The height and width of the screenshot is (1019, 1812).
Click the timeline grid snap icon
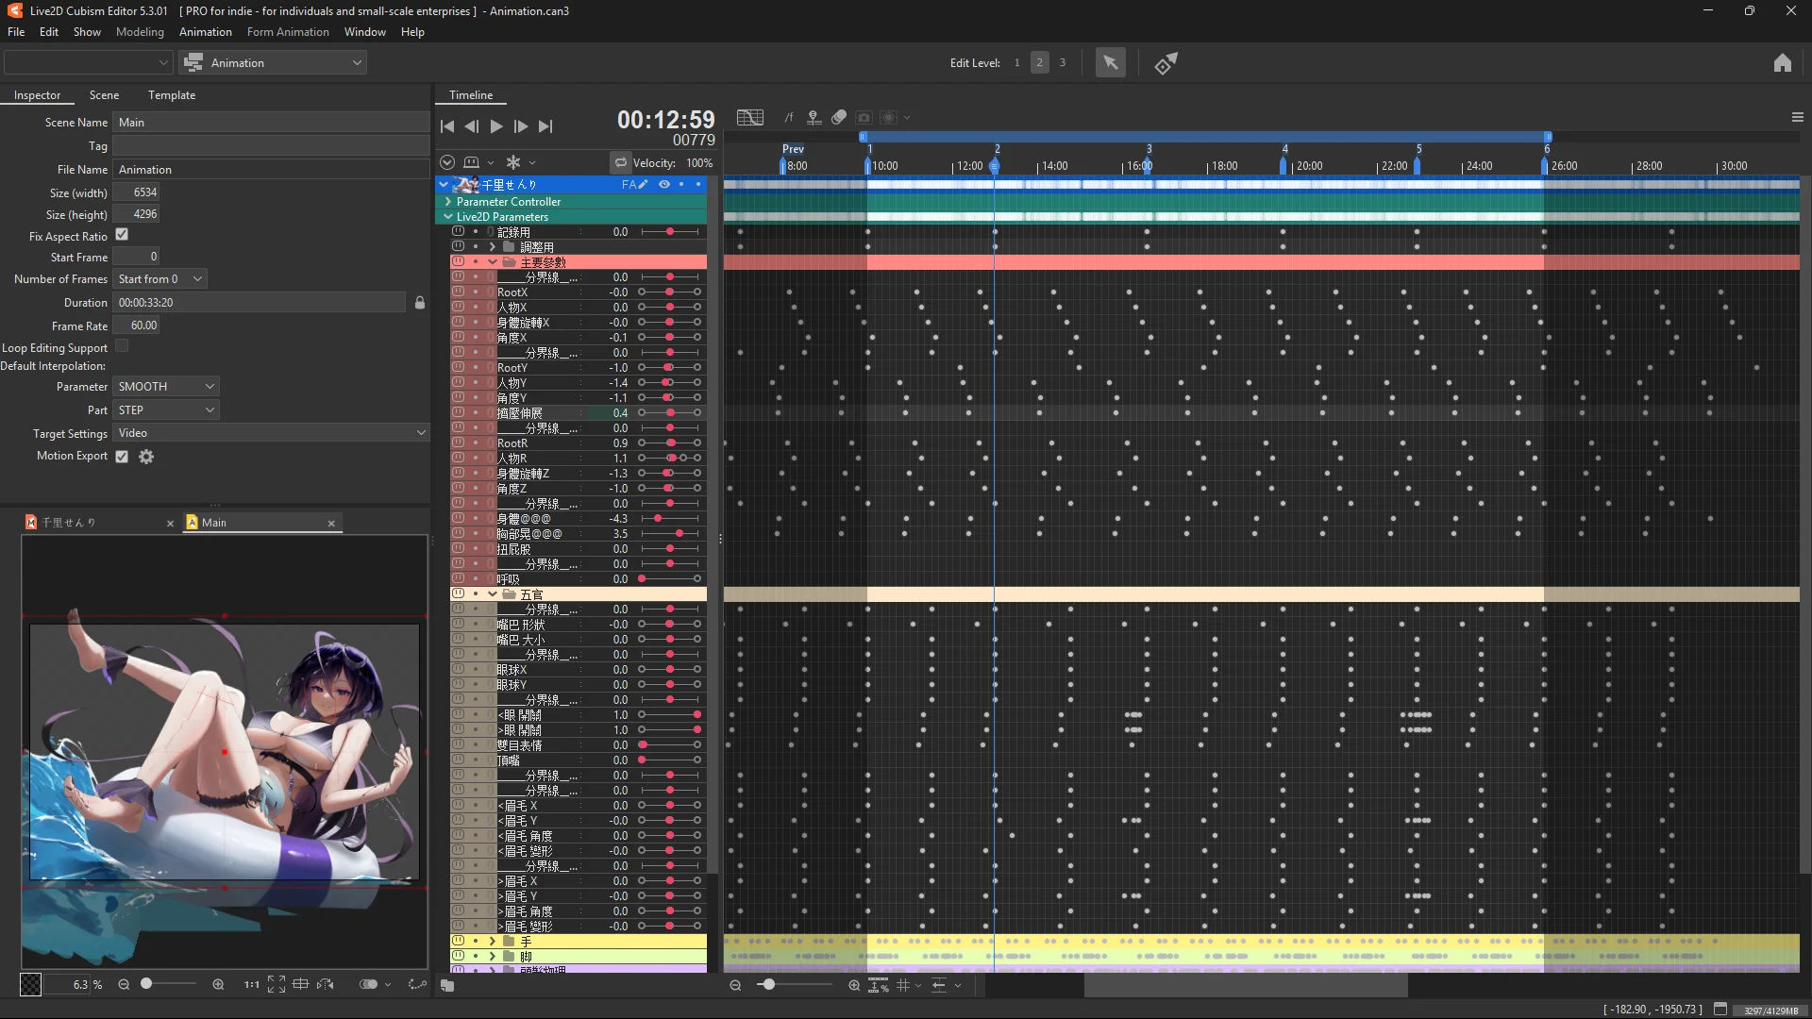[903, 985]
